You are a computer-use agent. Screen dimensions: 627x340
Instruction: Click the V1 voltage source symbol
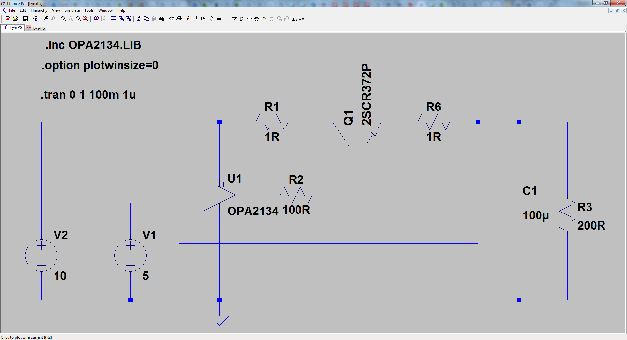(130, 255)
